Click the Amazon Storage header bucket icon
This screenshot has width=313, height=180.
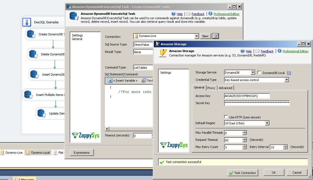(163, 53)
